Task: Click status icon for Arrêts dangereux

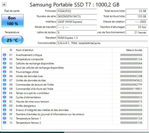Action: point(4,106)
